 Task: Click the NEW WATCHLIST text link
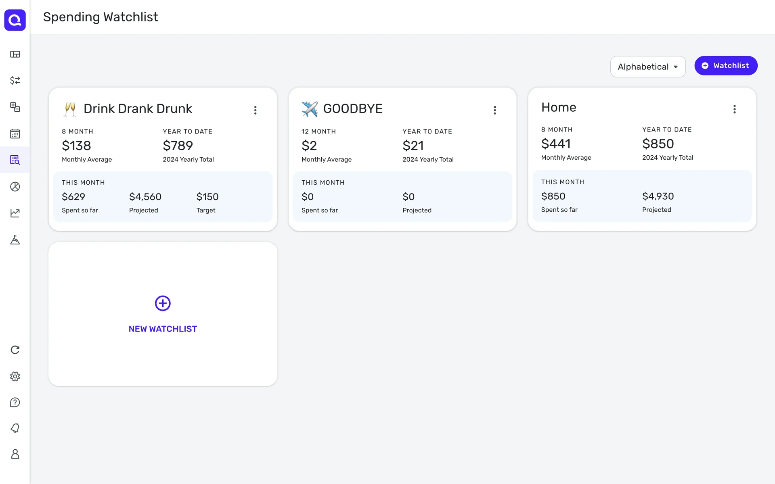[x=163, y=329]
